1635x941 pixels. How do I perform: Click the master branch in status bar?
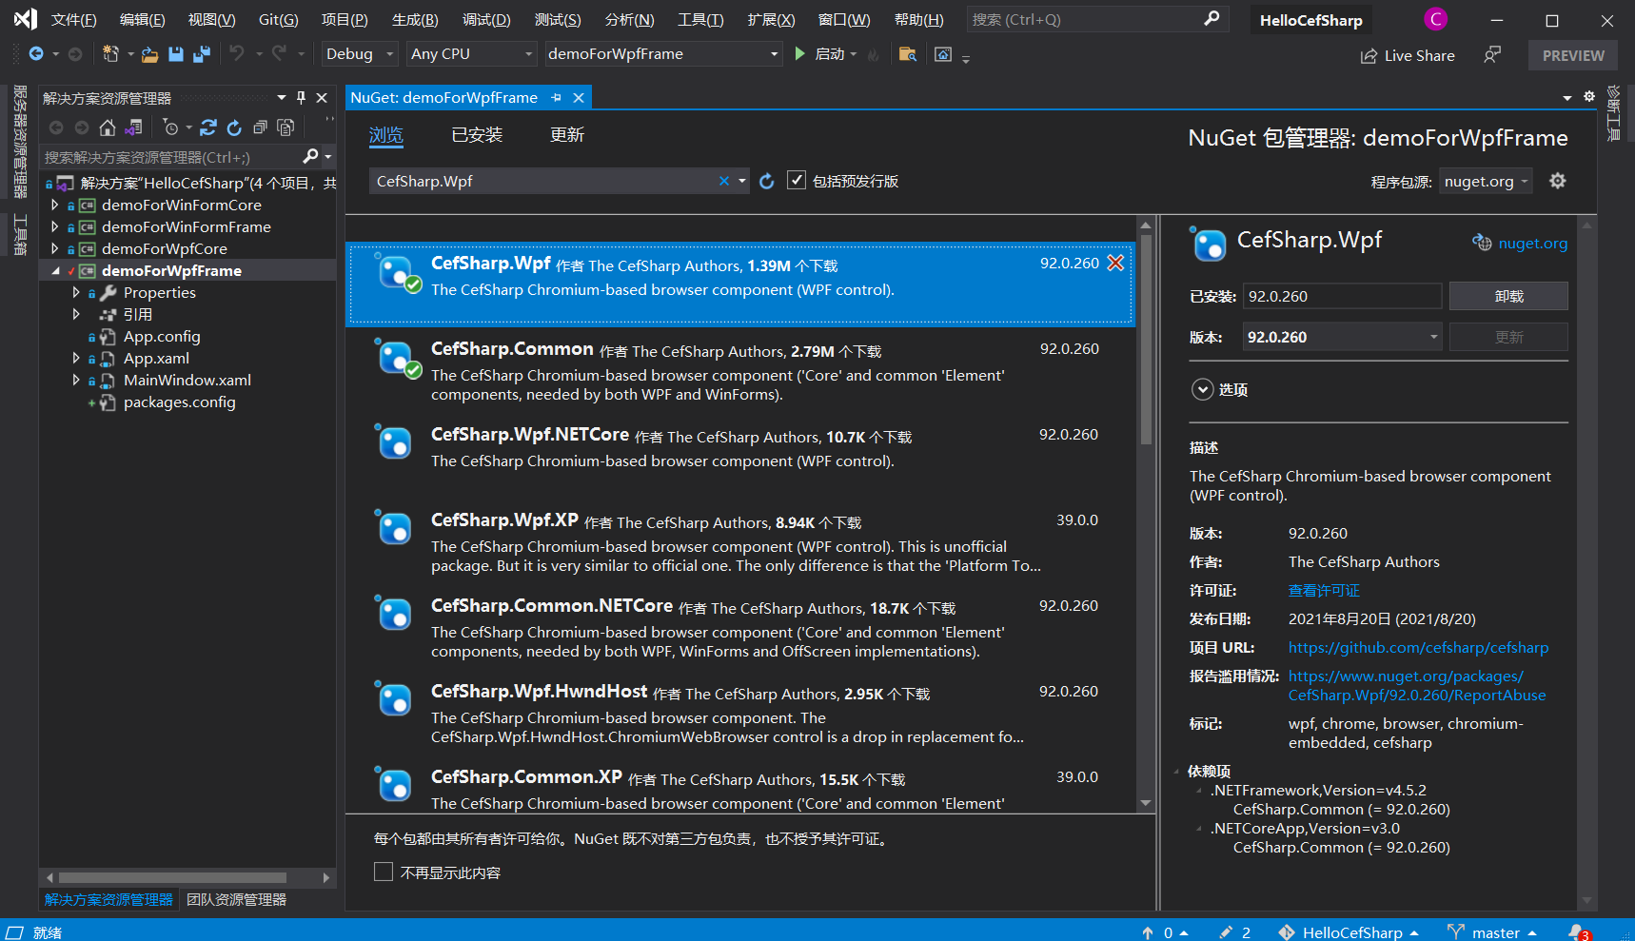1492,932
